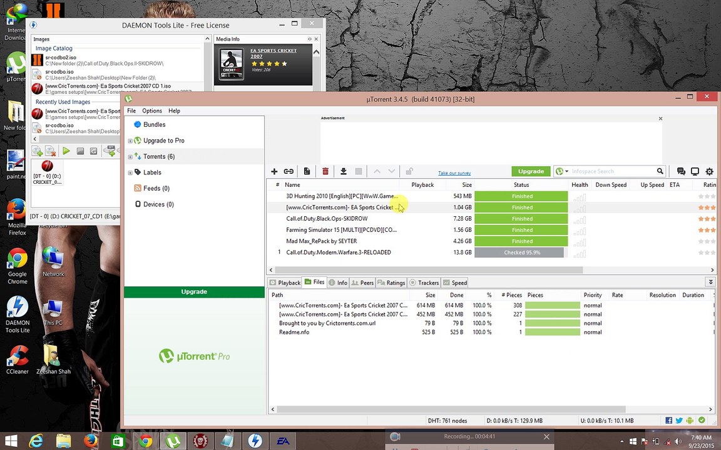Expand the Torrents (6) tree node

point(130,157)
